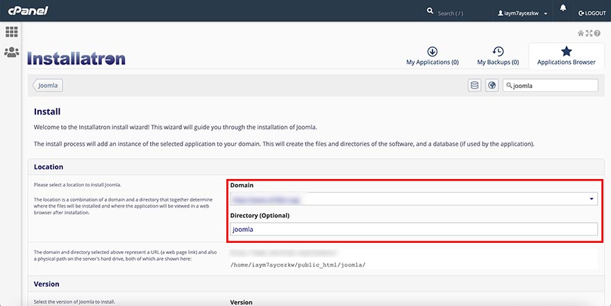Image resolution: width=611 pixels, height=306 pixels.
Task: Switch to My Backups (0) tab
Action: coord(498,56)
